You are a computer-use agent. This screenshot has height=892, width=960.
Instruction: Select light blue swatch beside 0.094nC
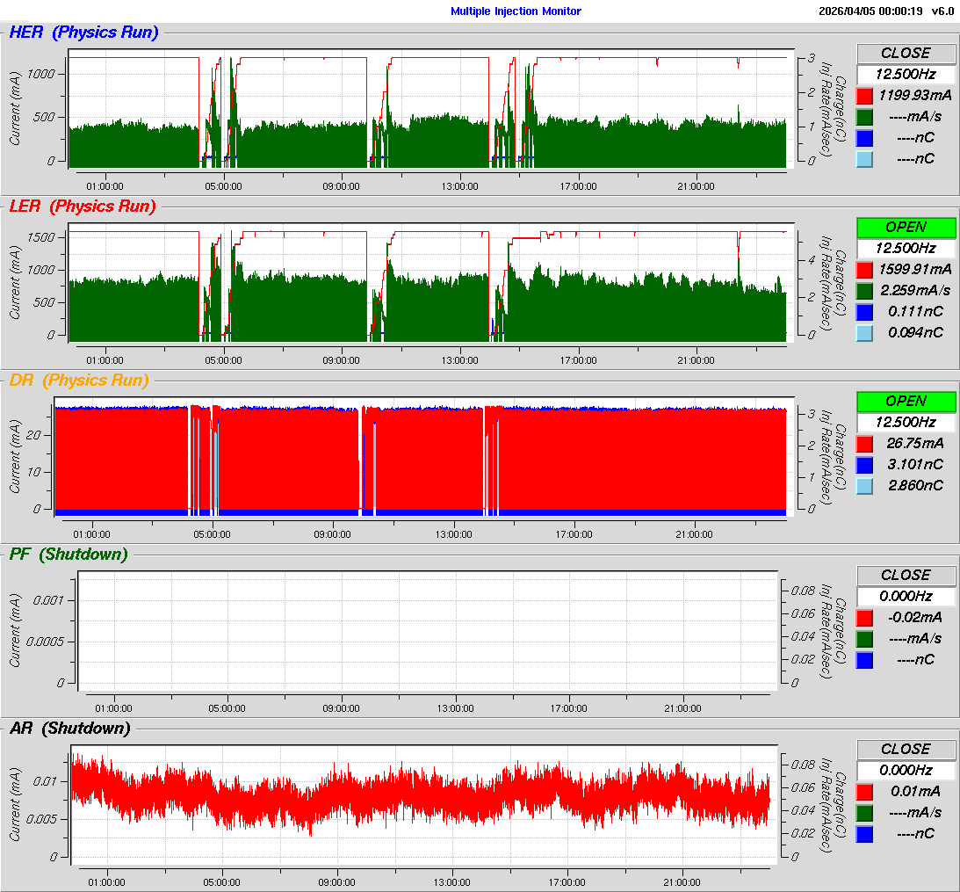tap(864, 332)
